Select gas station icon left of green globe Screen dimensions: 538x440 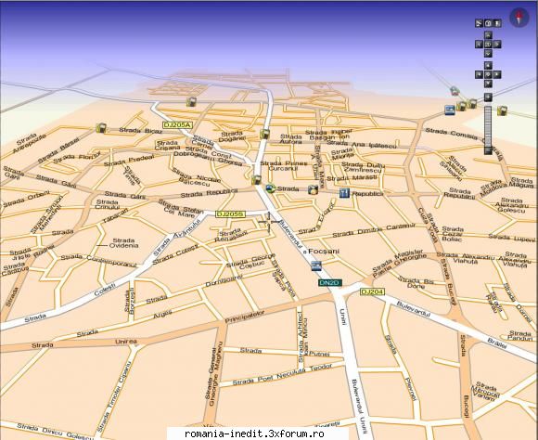coord(256,180)
